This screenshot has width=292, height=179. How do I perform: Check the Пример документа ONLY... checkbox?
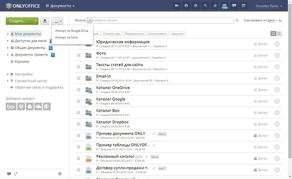79,135
